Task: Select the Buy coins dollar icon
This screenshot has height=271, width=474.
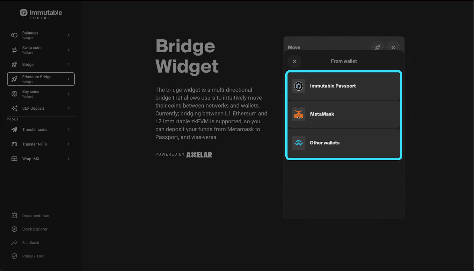Action: 14,93
